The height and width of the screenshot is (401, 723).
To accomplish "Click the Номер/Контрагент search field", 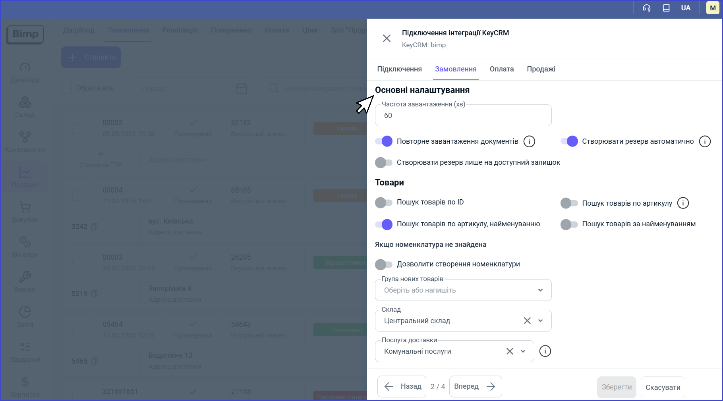I will click(315, 88).
